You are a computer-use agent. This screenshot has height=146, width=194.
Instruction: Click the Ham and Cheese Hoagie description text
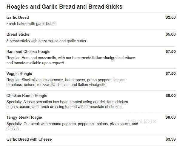click(71, 60)
